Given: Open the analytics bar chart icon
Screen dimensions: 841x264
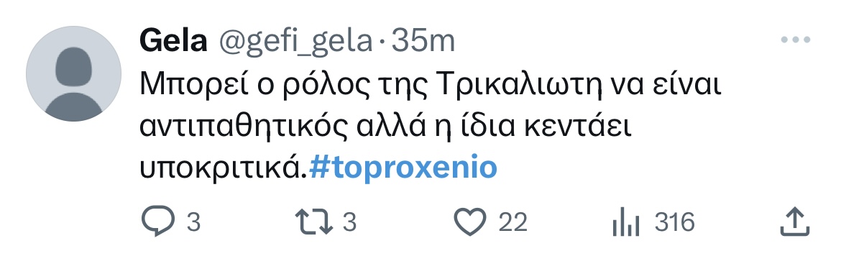Looking at the screenshot, I should (x=626, y=222).
